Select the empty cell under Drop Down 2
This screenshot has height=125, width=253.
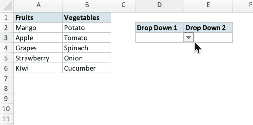[x=213, y=37]
